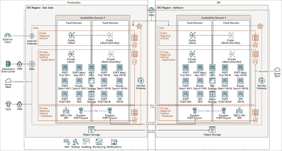Click San Jose PSFT PUM VM1 icon
The image size is (282, 151).
point(65,94)
